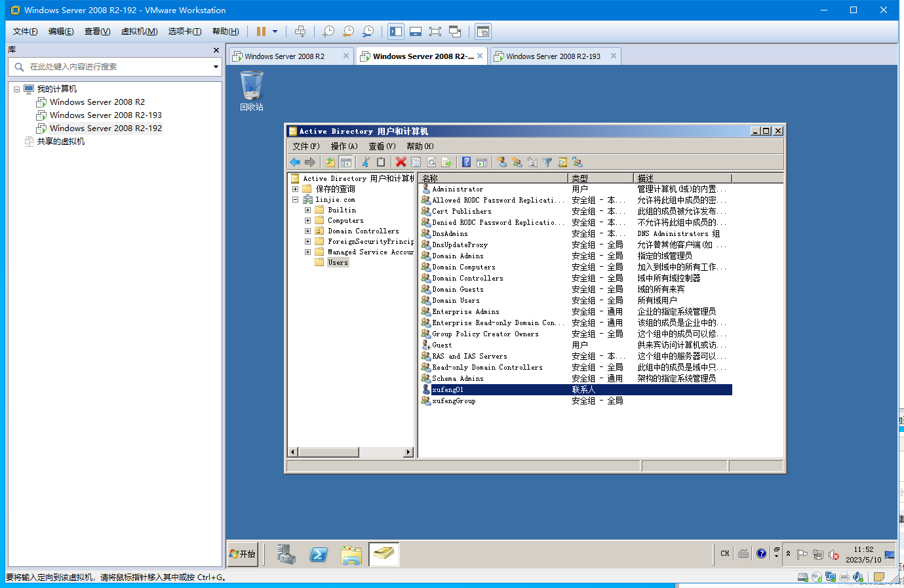904x588 pixels.
Task: Expand the 保存的查询 node
Action: tap(295, 189)
